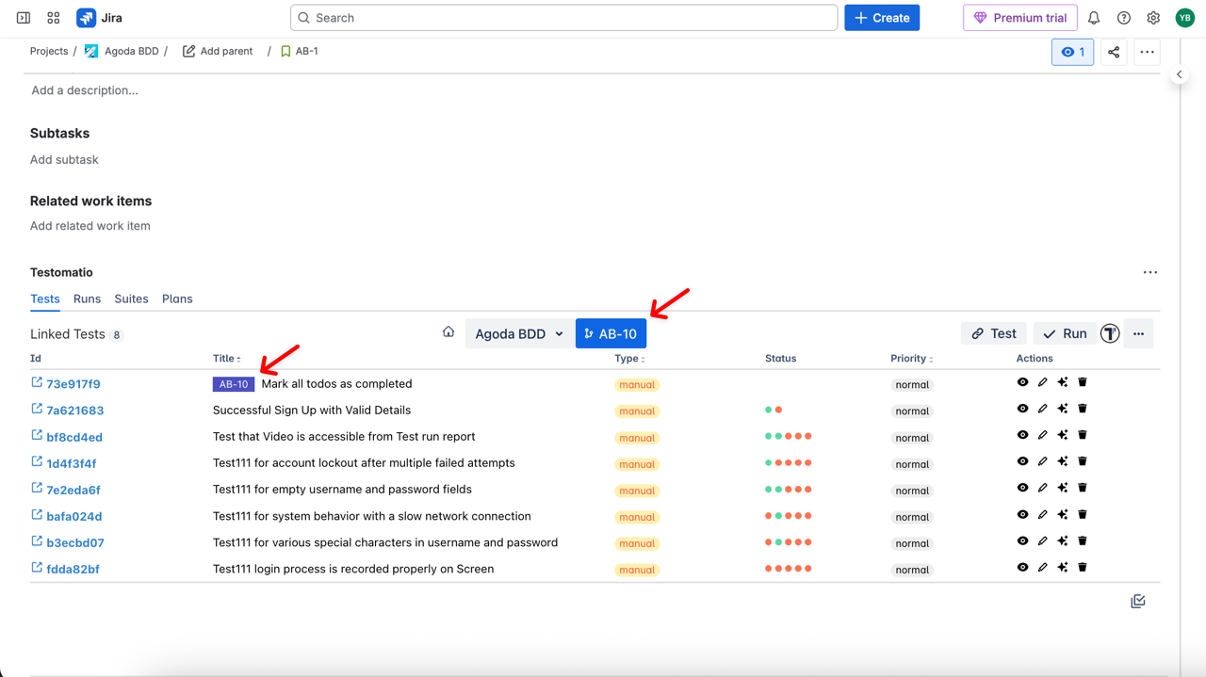Switch to the Runs tab
The width and height of the screenshot is (1206, 677).
[87, 298]
